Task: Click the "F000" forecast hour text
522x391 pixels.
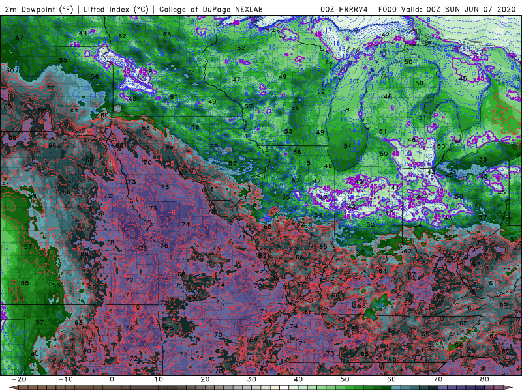Action: click(388, 10)
